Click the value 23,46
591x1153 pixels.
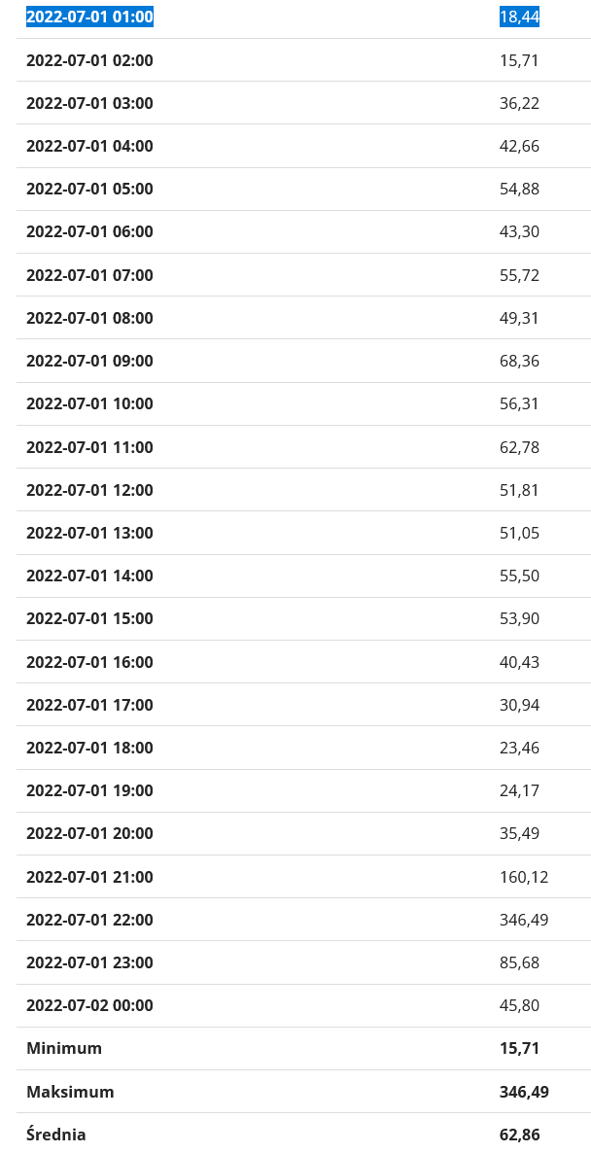point(519,748)
